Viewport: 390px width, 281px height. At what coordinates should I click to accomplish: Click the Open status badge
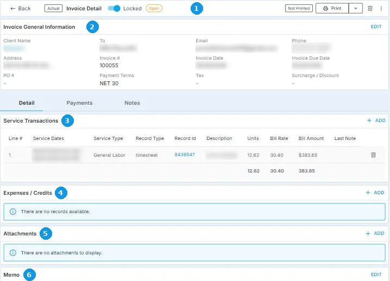pyautogui.click(x=154, y=9)
